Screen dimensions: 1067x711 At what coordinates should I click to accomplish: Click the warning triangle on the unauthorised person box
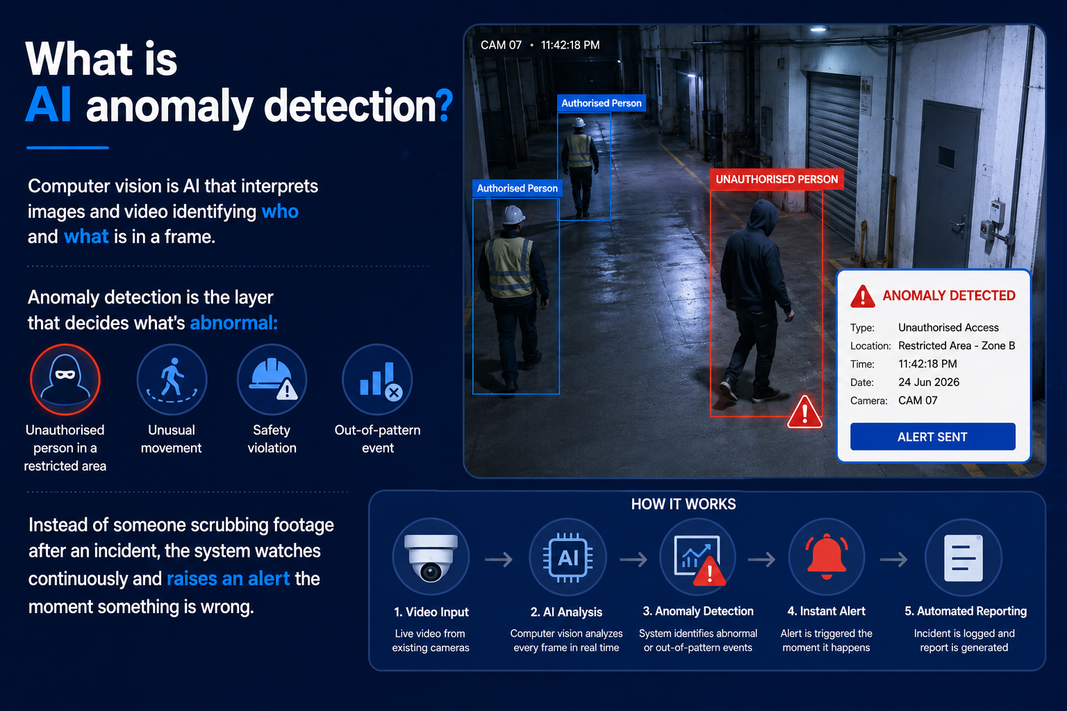coord(805,412)
